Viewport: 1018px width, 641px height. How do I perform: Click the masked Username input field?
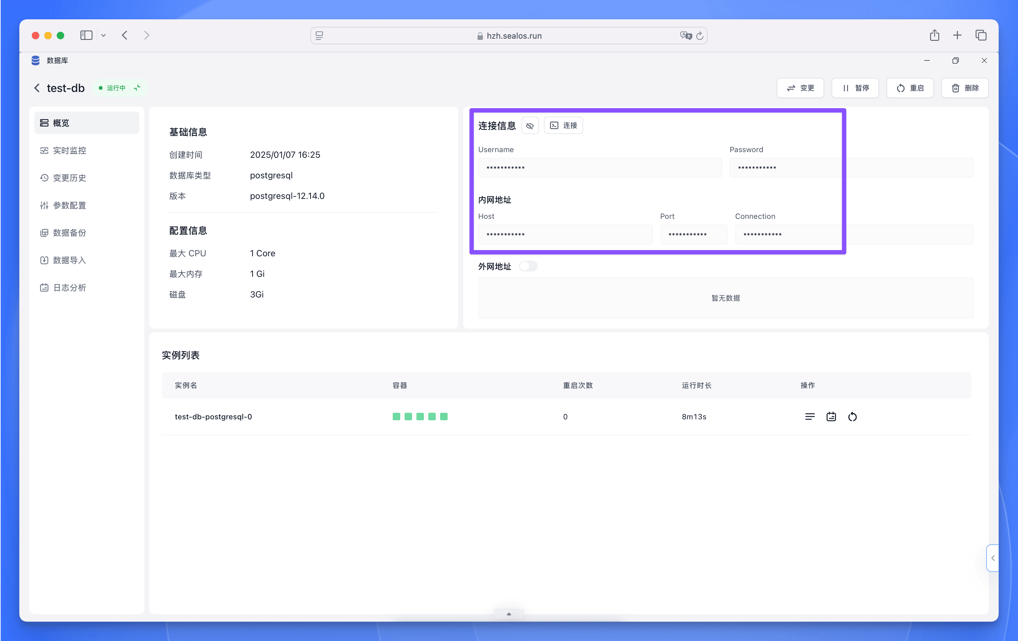pos(599,167)
